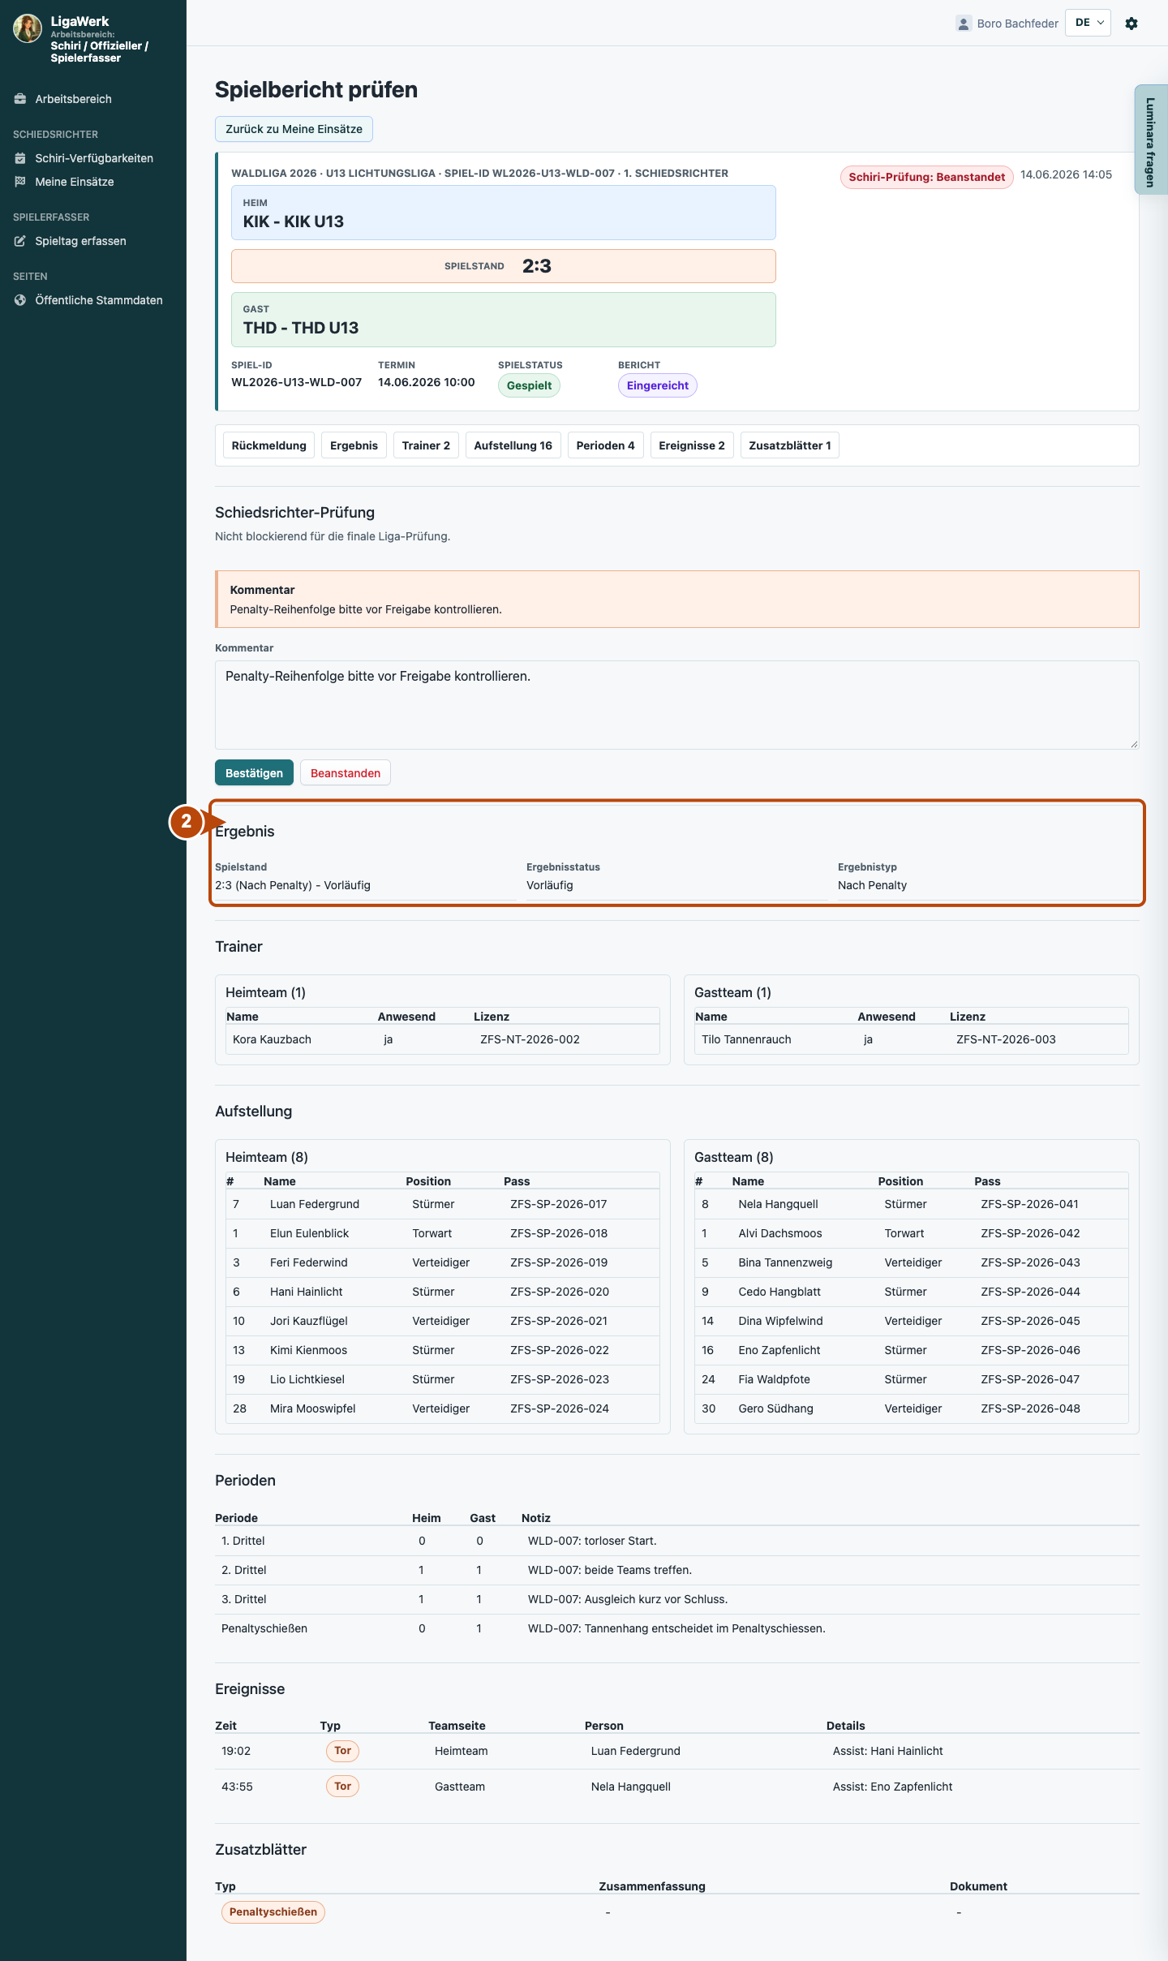The image size is (1168, 1961).
Task: Open the DE language dropdown
Action: [x=1088, y=23]
